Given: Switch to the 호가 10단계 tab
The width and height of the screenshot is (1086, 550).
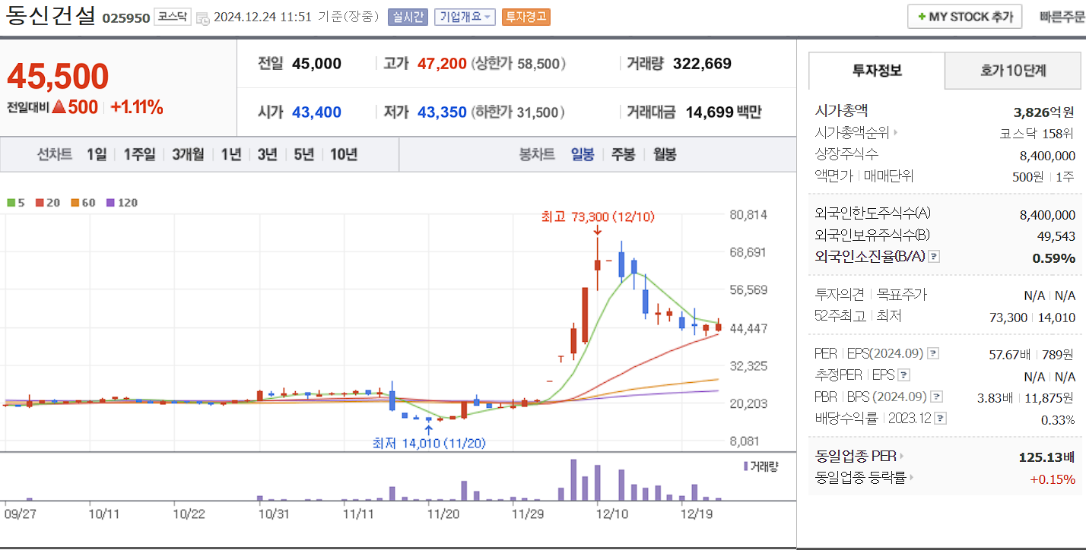Looking at the screenshot, I should pos(1015,71).
